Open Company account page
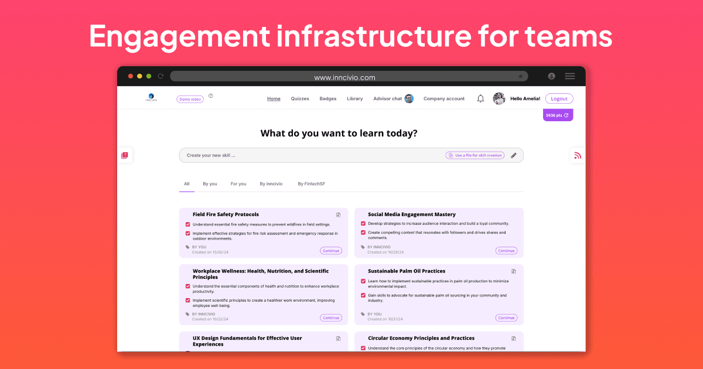Screen dimensions: 703x369 [444, 98]
